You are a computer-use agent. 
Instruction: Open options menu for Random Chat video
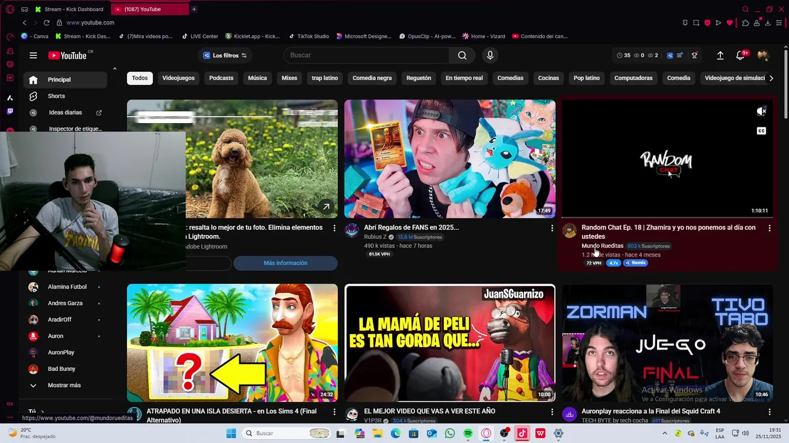coord(769,228)
